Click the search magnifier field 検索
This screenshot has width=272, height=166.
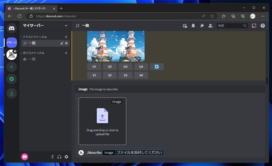click(x=232, y=26)
